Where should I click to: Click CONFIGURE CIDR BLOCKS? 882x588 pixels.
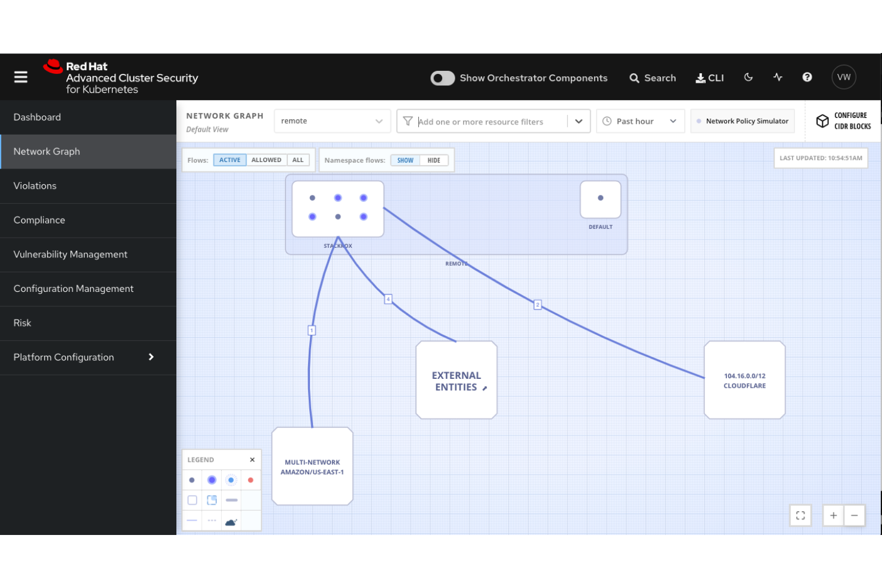(842, 122)
